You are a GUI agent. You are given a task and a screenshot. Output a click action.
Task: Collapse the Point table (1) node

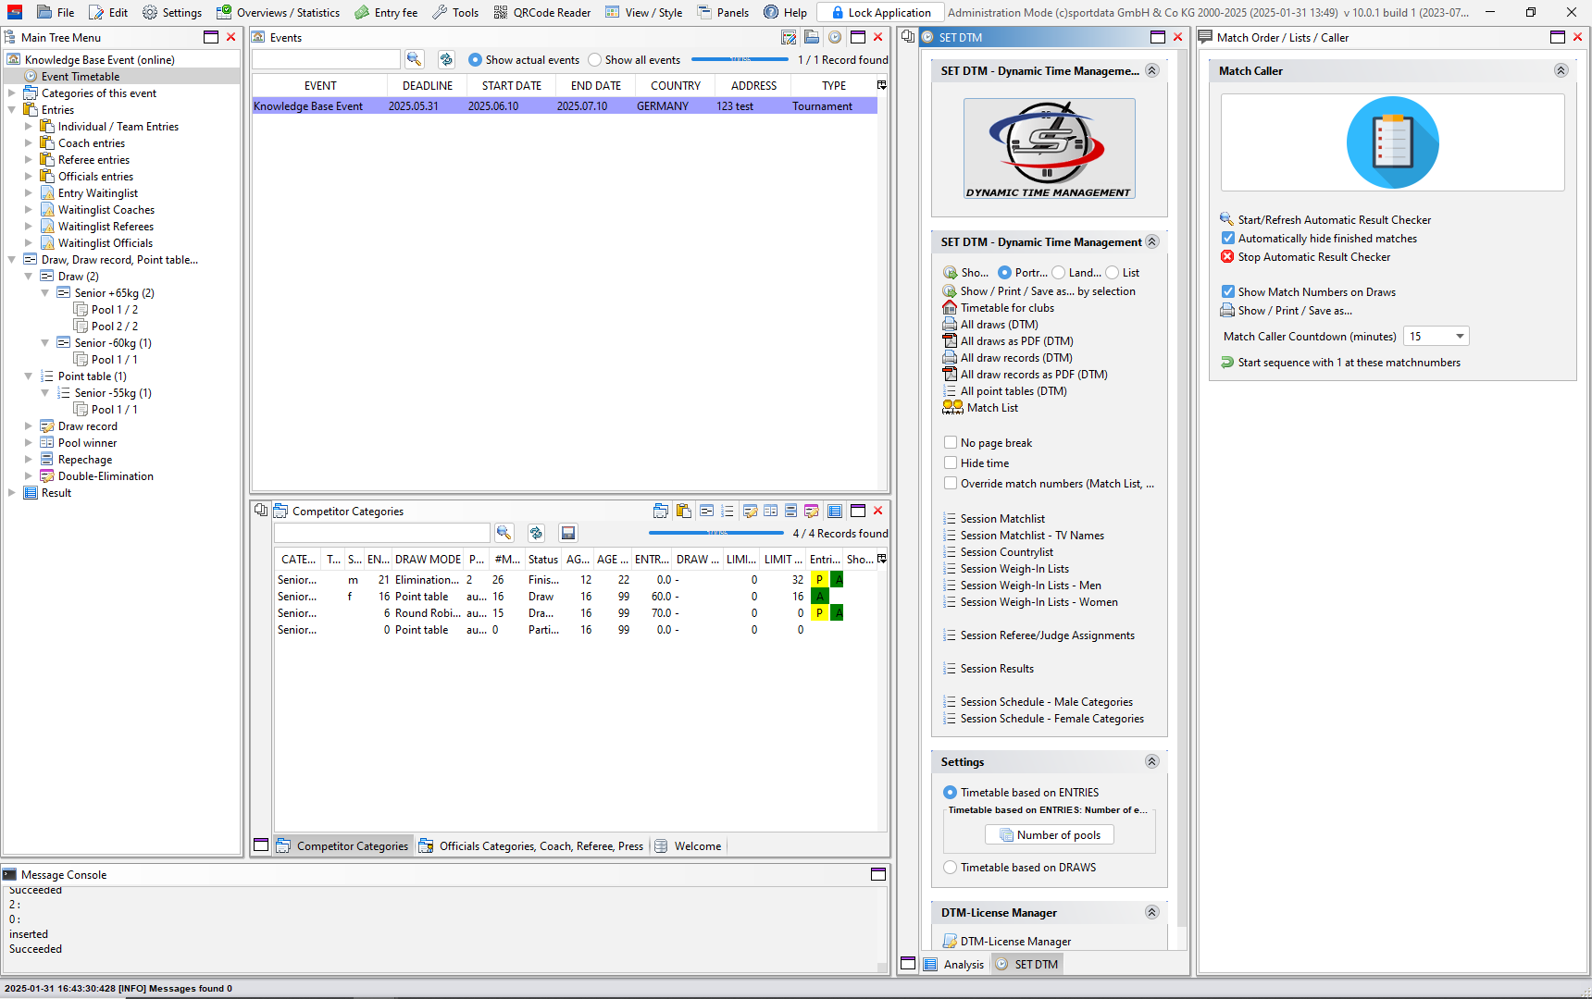tap(28, 376)
